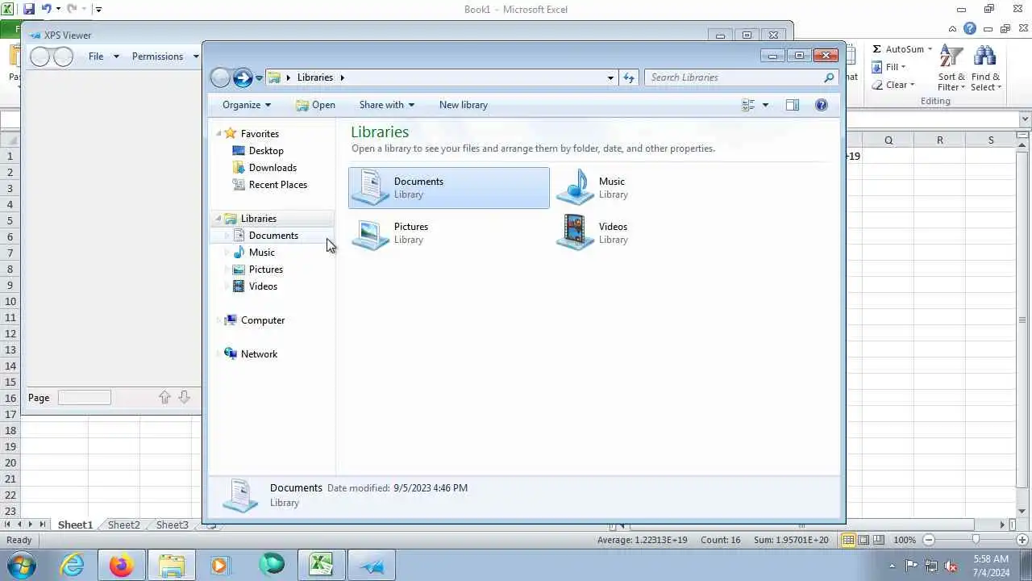Switch to Sheet2 tab
The height and width of the screenshot is (581, 1032).
coord(123,525)
